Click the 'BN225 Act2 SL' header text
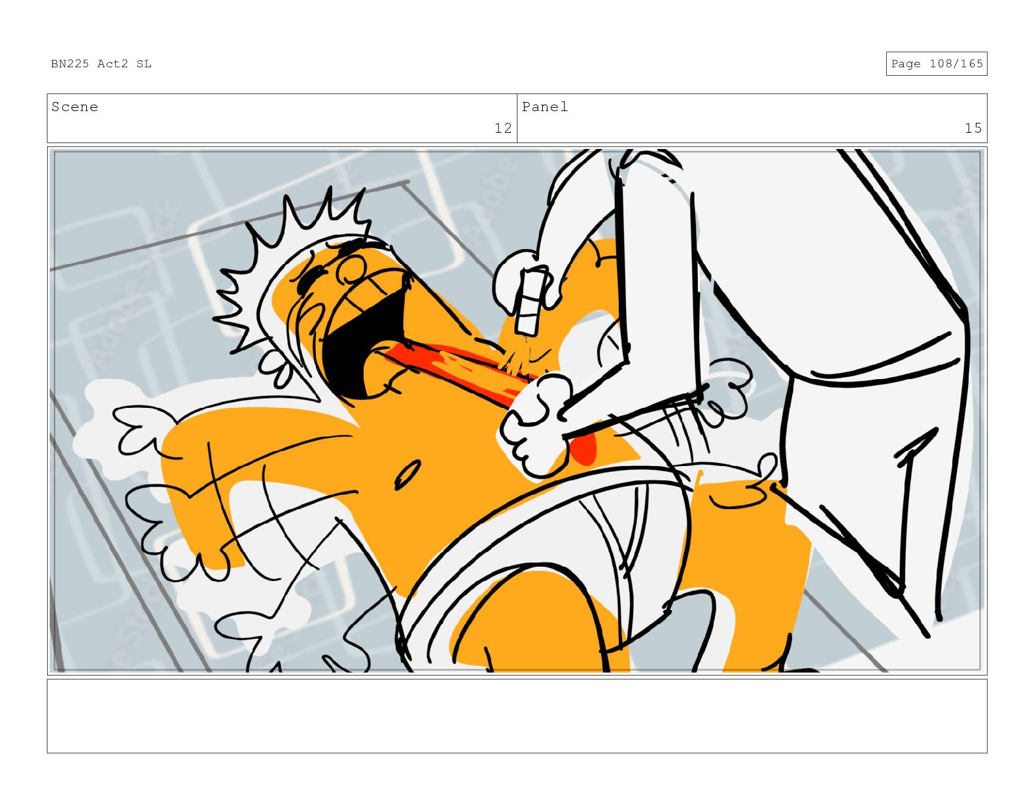 [101, 63]
